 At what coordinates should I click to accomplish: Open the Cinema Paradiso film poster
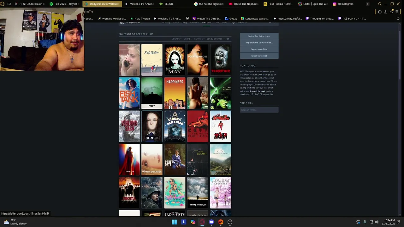coord(175,126)
